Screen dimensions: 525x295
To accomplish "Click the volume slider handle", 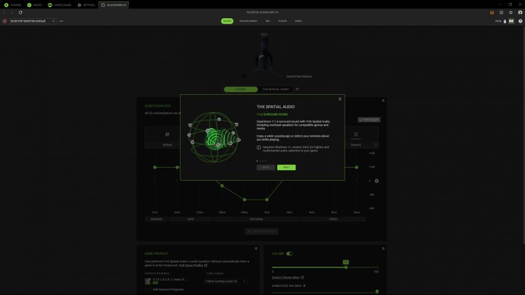I will coord(346,267).
